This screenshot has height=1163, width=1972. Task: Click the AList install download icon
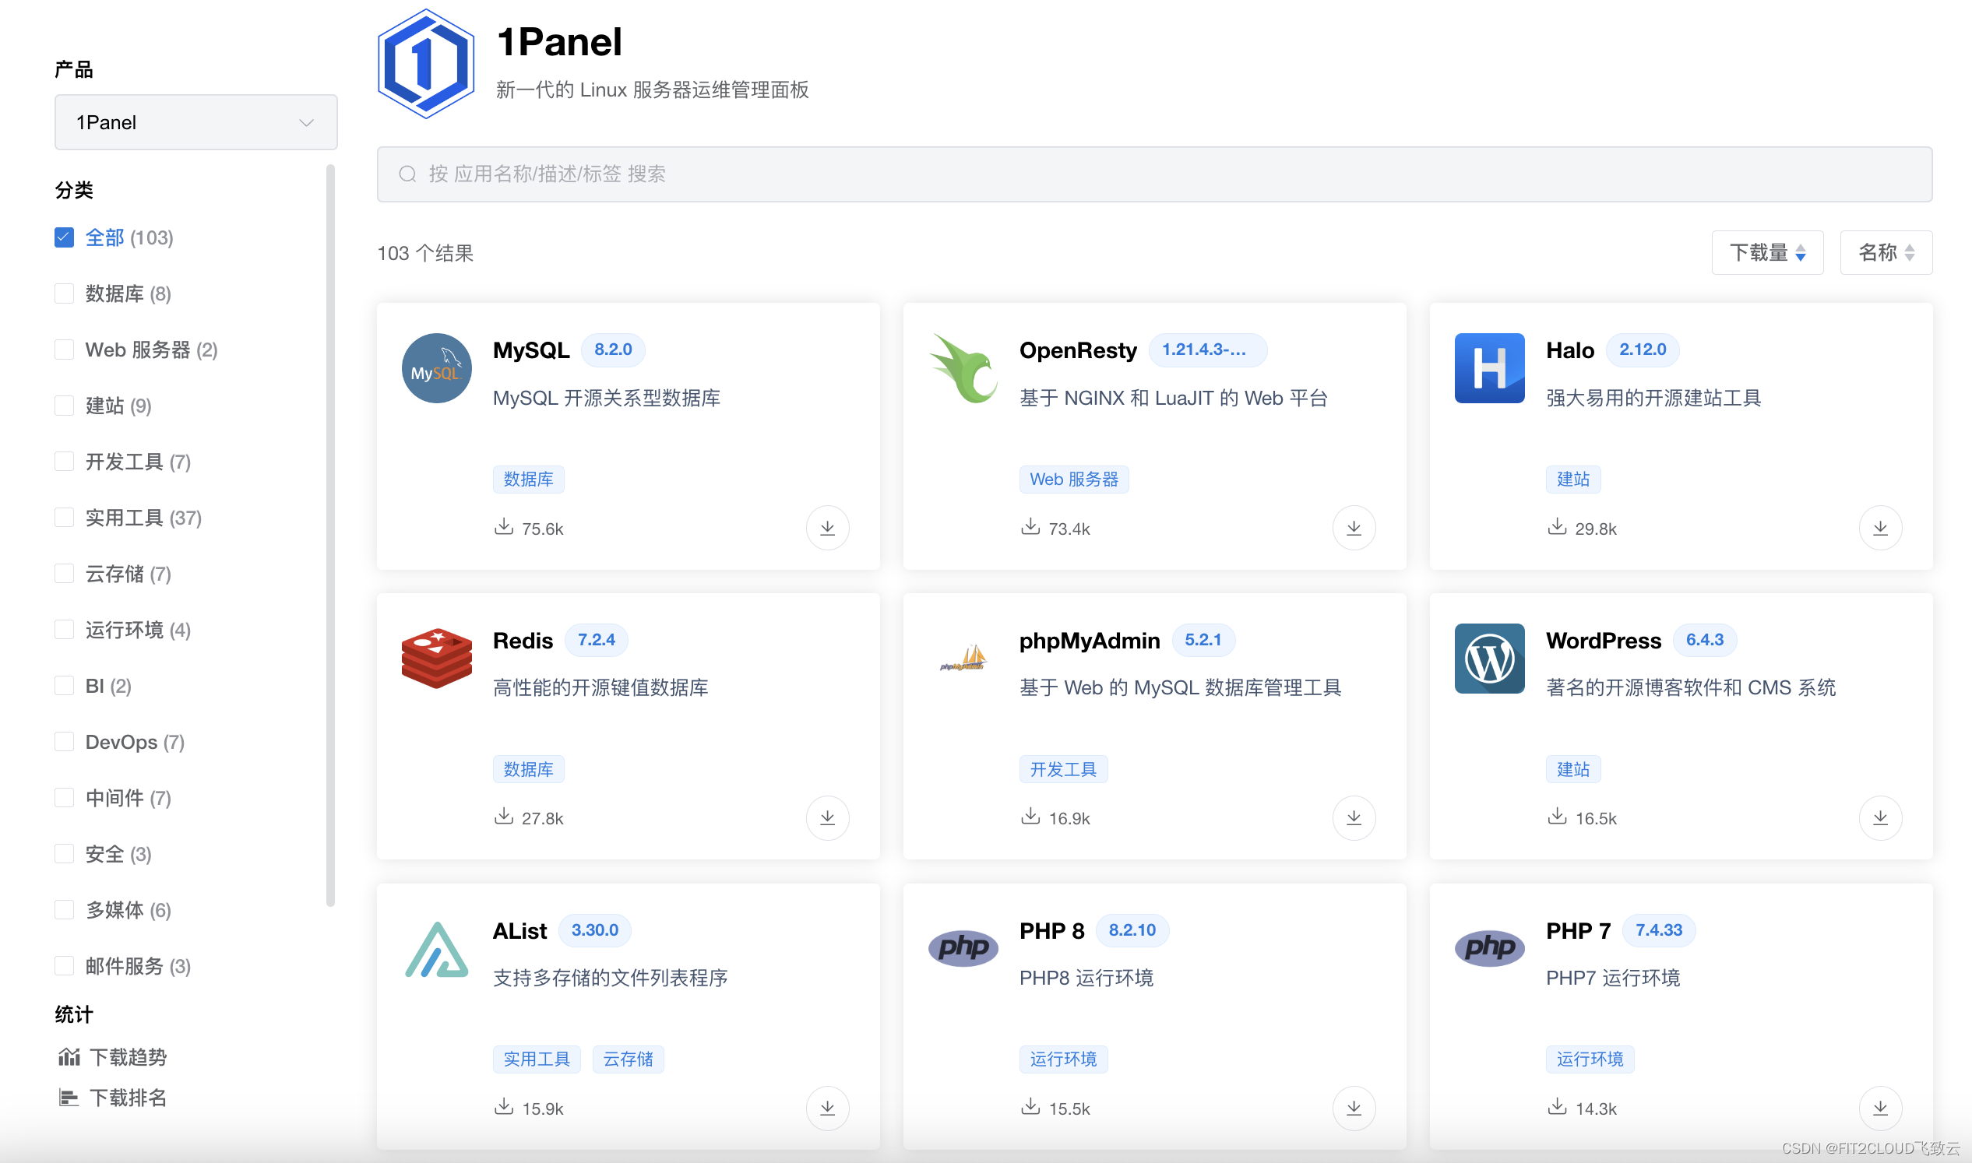pos(827,1109)
